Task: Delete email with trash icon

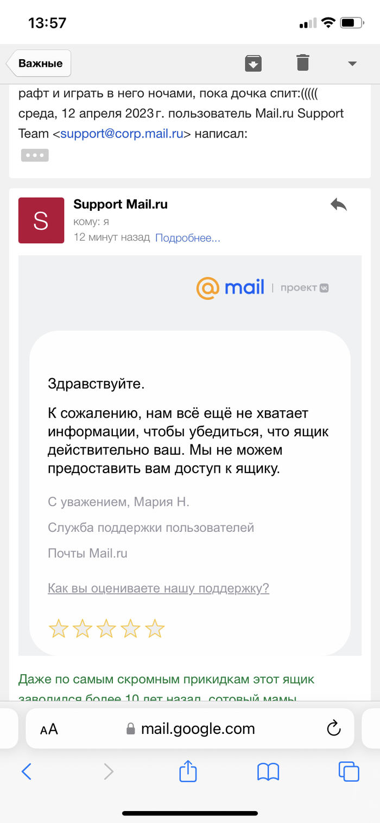Action: point(302,63)
